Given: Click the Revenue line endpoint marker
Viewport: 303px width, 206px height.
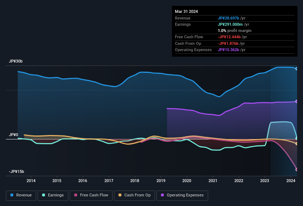Looking at the screenshot, I should (x=296, y=69).
